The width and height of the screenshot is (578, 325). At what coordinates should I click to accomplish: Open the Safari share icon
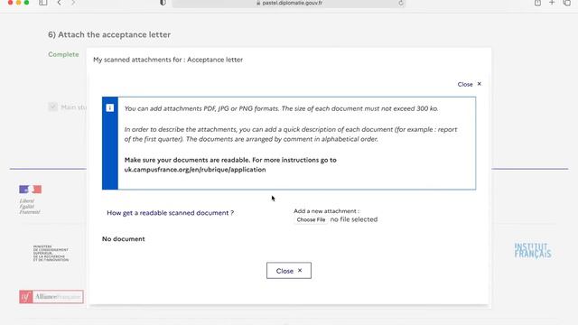click(x=538, y=3)
